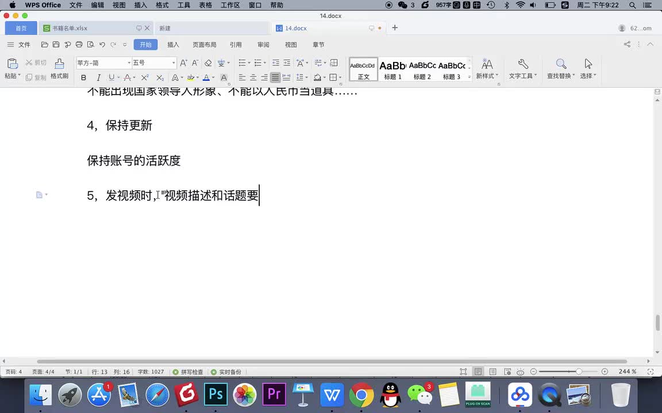Toggle character shading A button

click(x=224, y=77)
